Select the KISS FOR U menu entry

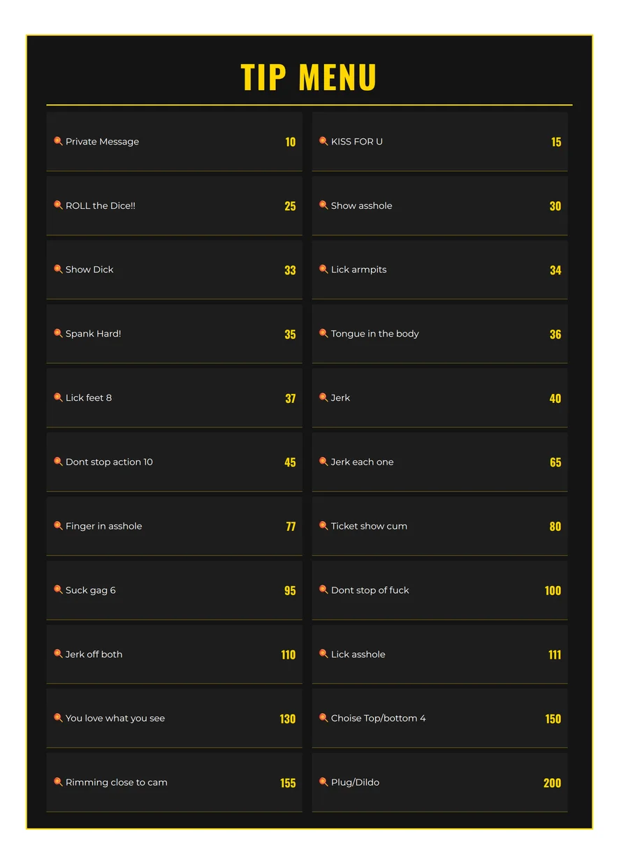point(439,142)
